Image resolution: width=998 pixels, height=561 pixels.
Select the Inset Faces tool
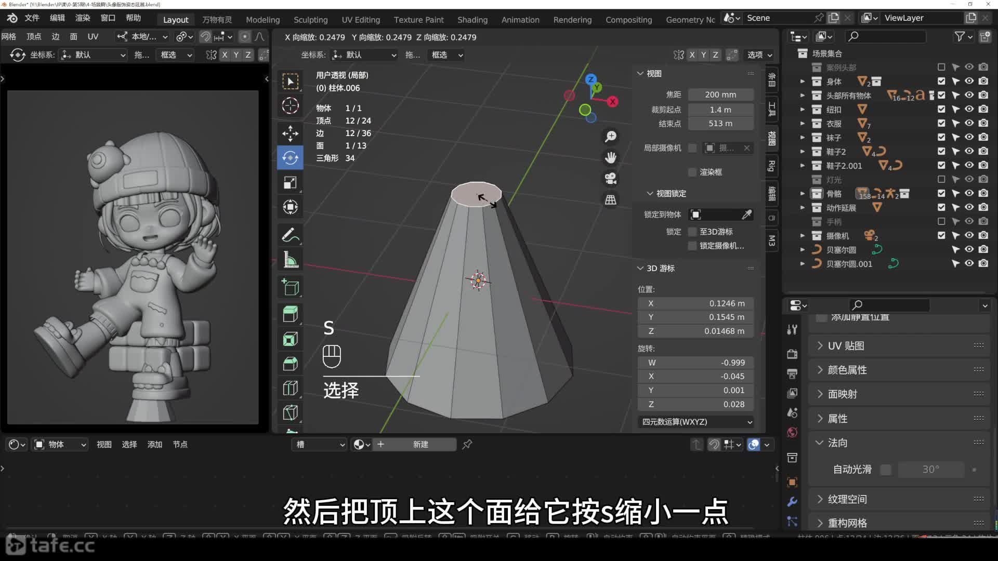(290, 339)
